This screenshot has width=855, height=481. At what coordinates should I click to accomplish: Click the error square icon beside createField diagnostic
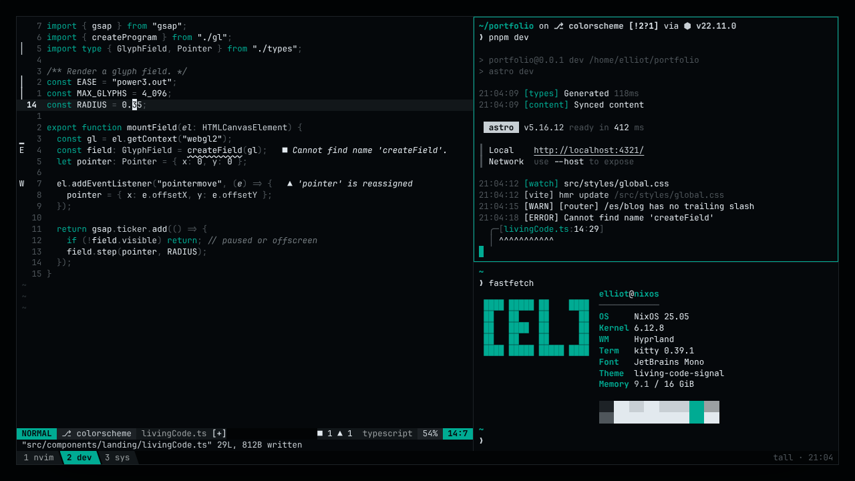click(285, 150)
